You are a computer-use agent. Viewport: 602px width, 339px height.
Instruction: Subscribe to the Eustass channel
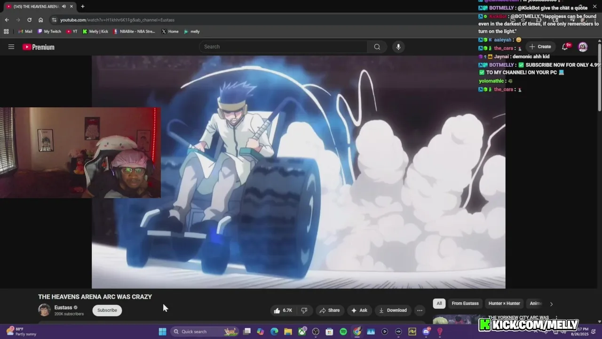(x=107, y=310)
